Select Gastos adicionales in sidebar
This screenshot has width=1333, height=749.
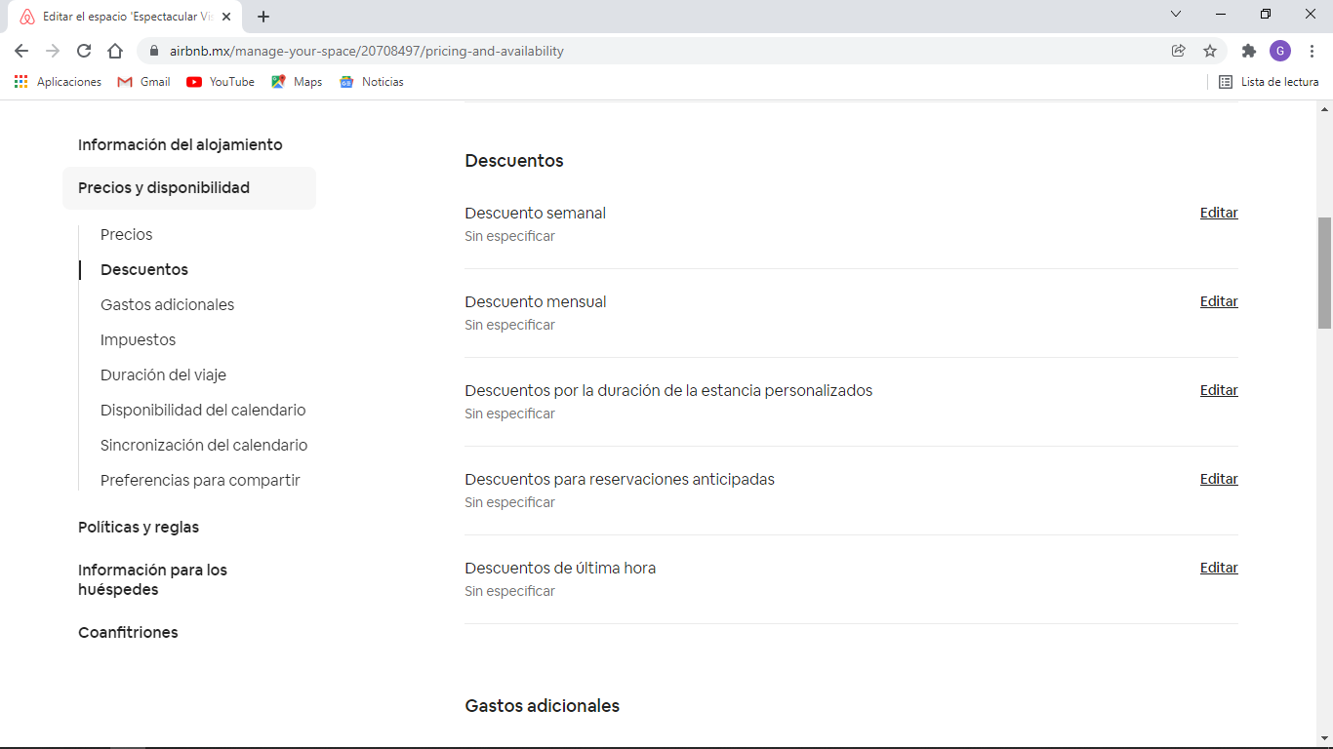pos(167,304)
